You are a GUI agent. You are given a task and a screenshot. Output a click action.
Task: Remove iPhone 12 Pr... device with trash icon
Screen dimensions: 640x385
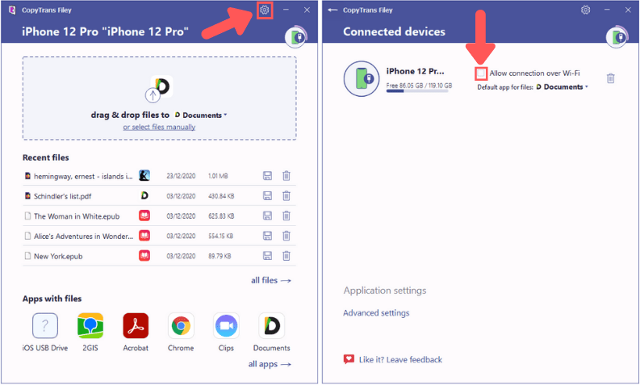pos(610,78)
